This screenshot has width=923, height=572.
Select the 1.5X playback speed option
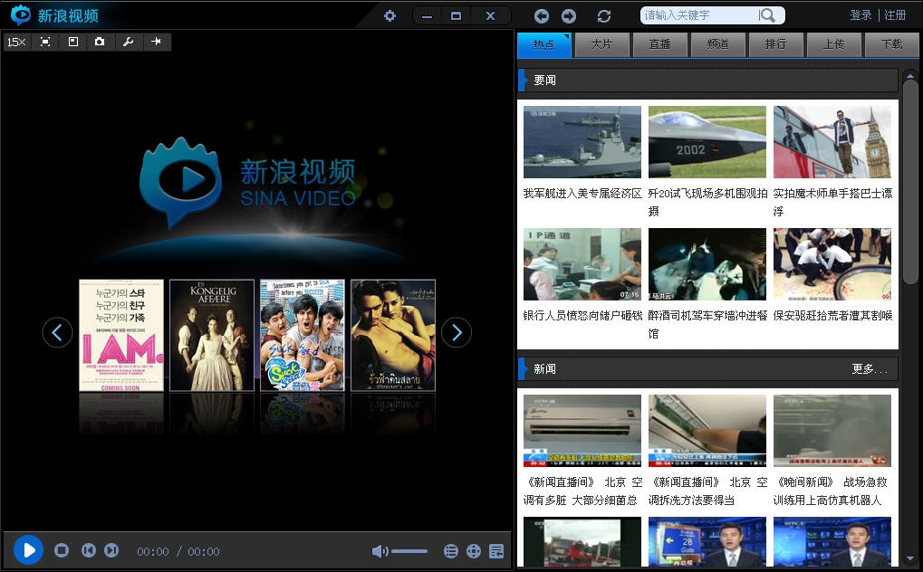click(16, 42)
